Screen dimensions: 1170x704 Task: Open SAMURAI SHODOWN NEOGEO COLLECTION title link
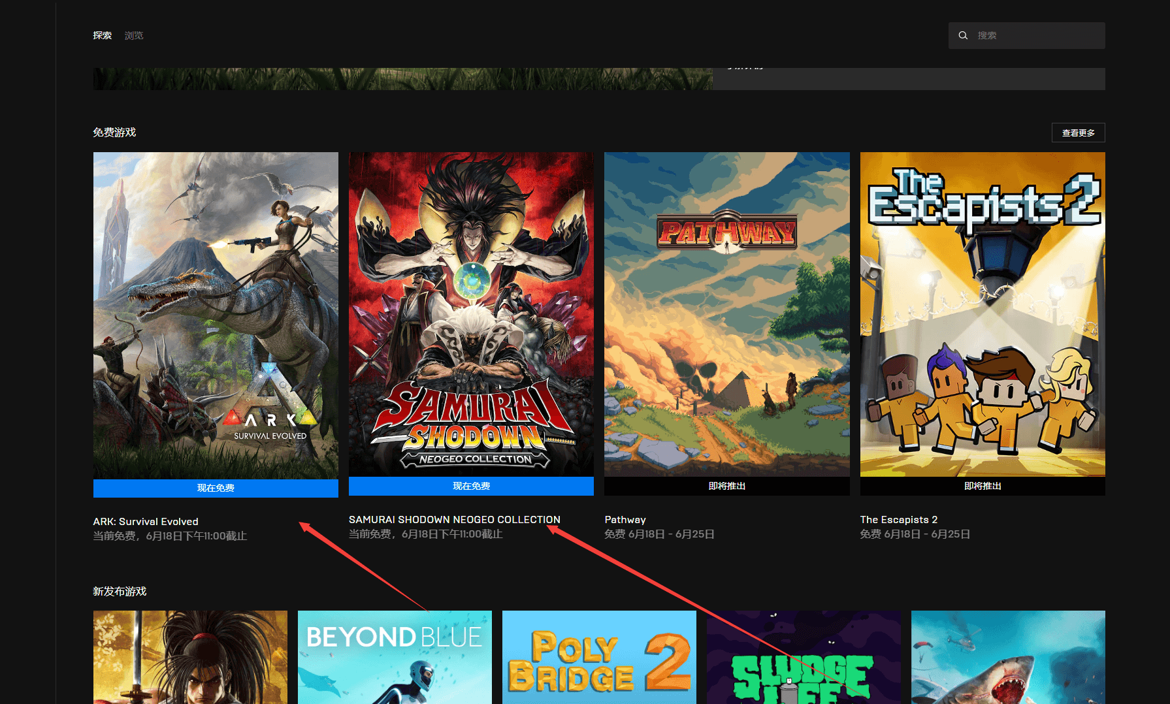click(x=455, y=519)
